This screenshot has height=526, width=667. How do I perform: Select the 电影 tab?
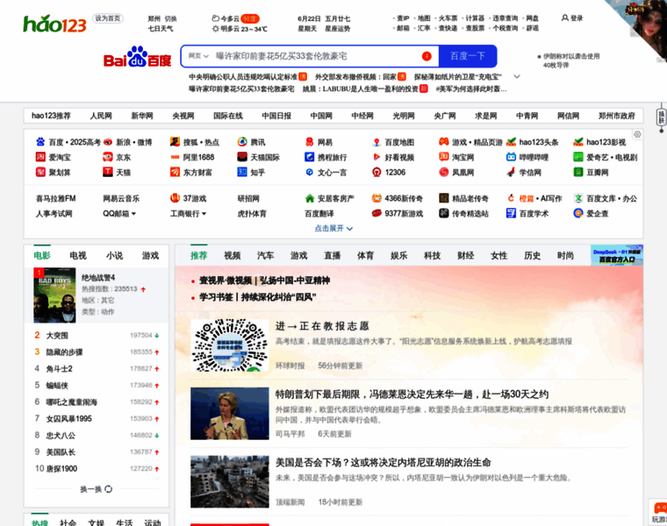point(42,255)
